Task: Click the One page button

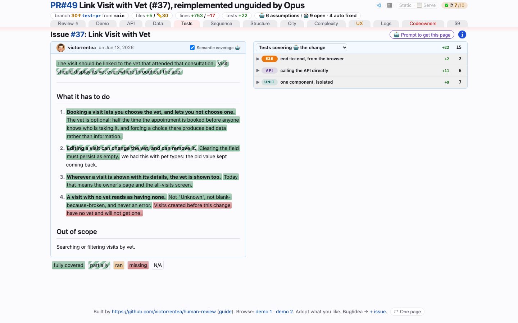Action: pos(407,312)
